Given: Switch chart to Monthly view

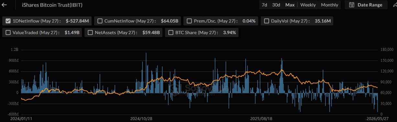Looking at the screenshot, I should 329,5.
